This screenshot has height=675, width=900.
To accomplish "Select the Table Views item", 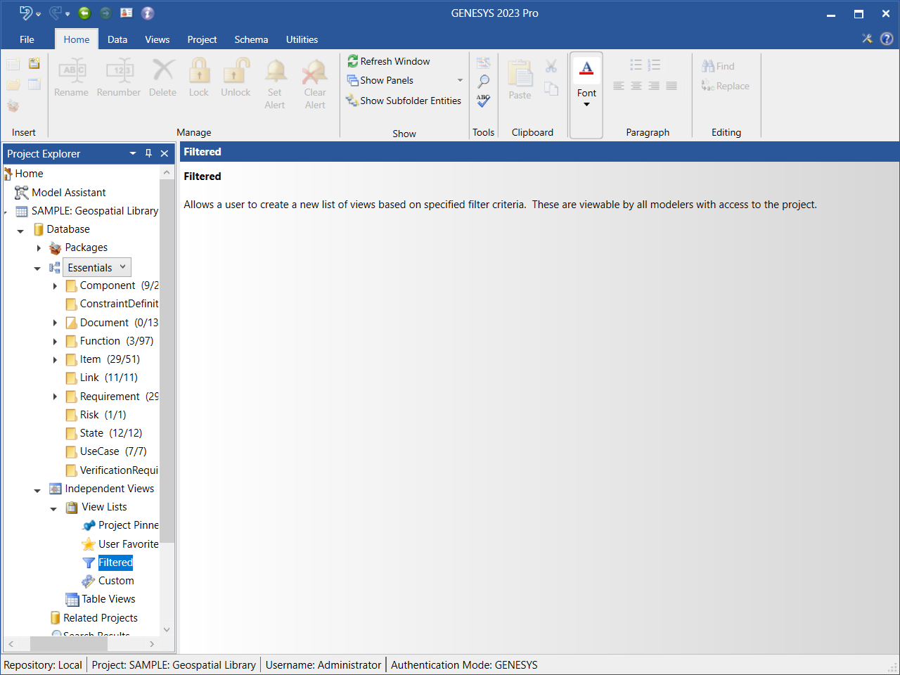I will tap(108, 598).
